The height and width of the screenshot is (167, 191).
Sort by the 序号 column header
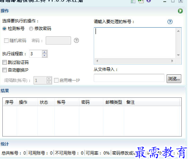coord(10,102)
